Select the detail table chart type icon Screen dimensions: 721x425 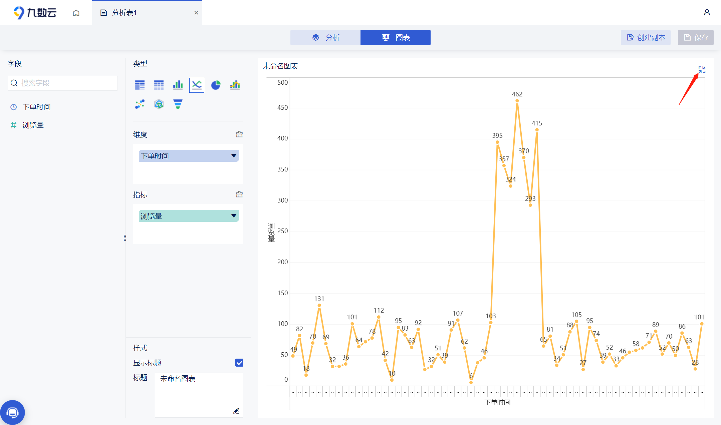(159, 85)
